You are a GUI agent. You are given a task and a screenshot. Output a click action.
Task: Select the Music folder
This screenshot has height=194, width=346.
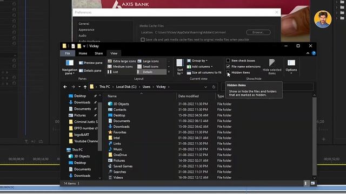click(x=117, y=149)
